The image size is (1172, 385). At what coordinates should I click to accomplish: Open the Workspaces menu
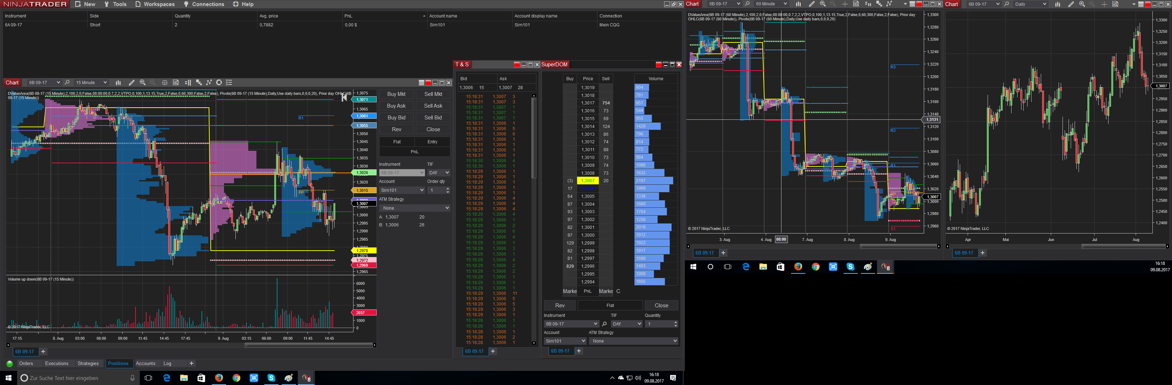pyautogui.click(x=155, y=4)
